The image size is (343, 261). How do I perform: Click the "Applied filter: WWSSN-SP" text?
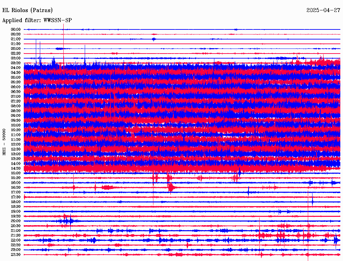click(37, 20)
